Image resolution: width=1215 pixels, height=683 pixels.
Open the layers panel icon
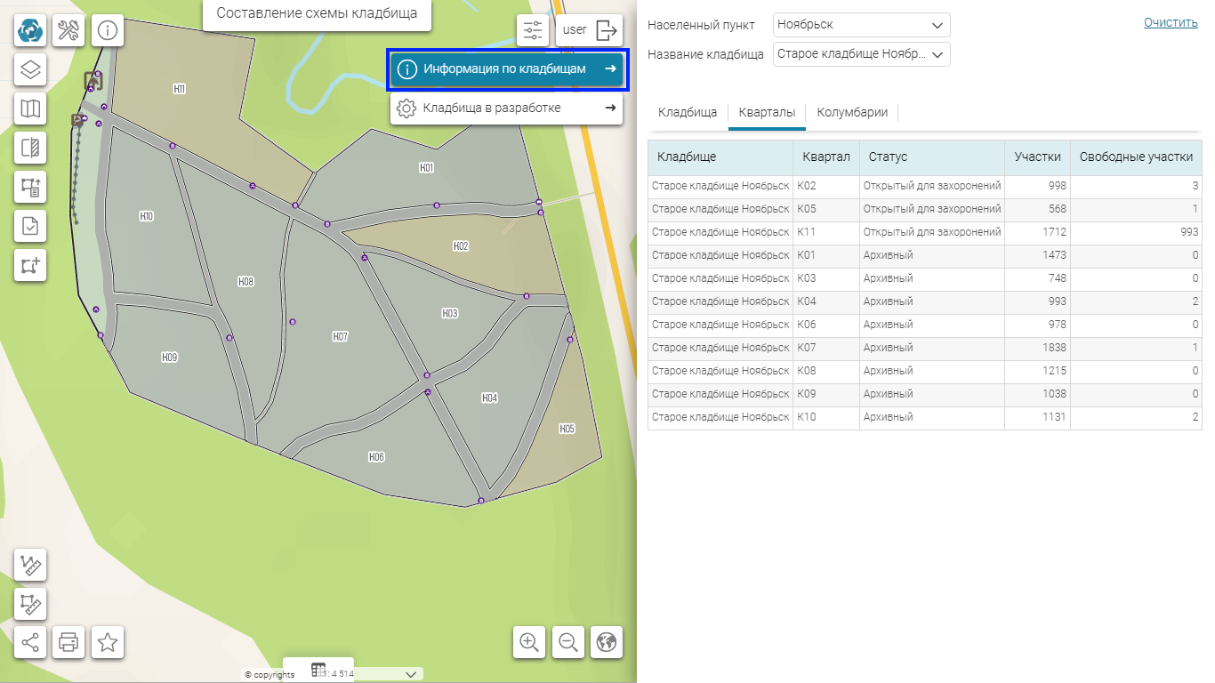[x=30, y=69]
